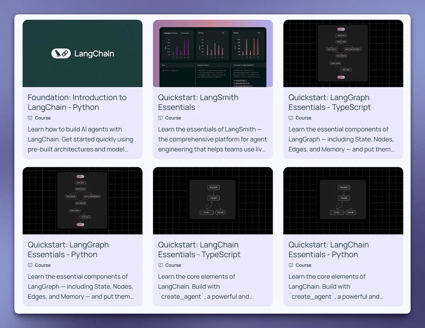
Task: Click the LangChain parrot logo on the Foundation card
Action: click(x=61, y=53)
